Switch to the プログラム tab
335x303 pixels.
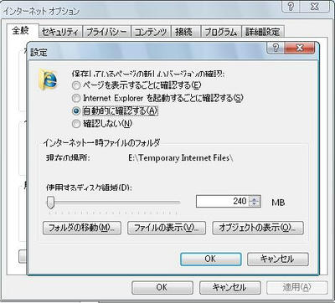point(221,32)
